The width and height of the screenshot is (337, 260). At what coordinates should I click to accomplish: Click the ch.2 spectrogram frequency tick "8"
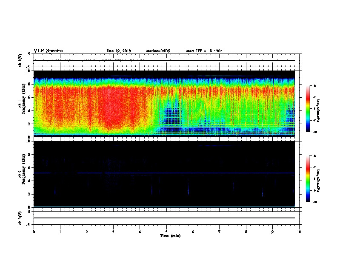30,155
